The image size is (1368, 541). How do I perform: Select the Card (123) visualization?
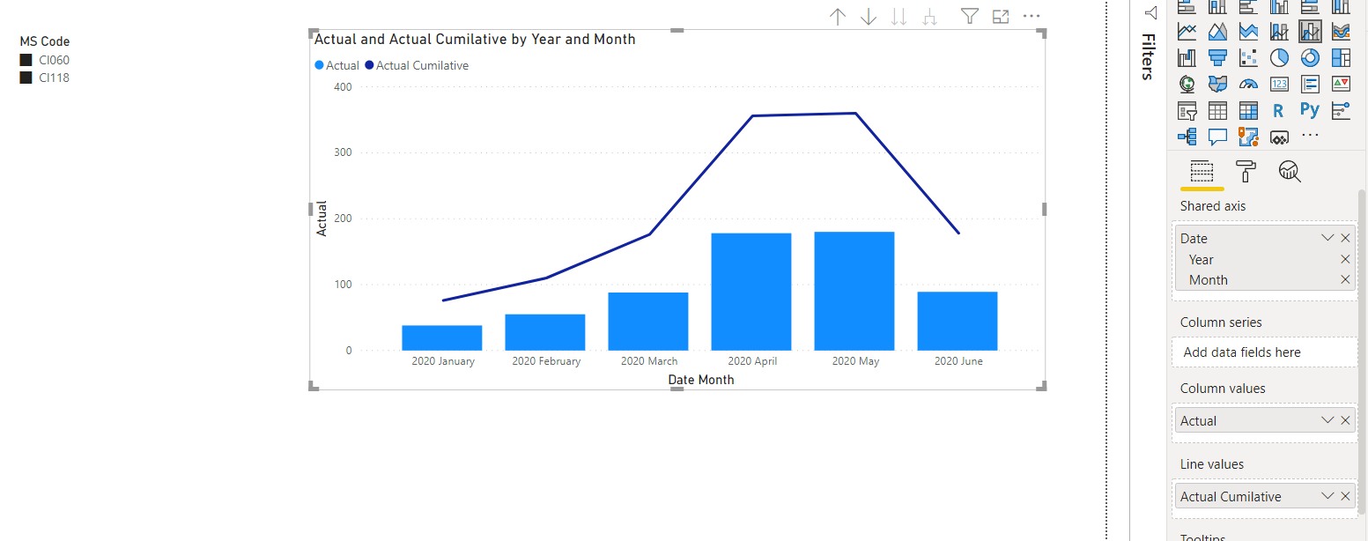pyautogui.click(x=1279, y=85)
